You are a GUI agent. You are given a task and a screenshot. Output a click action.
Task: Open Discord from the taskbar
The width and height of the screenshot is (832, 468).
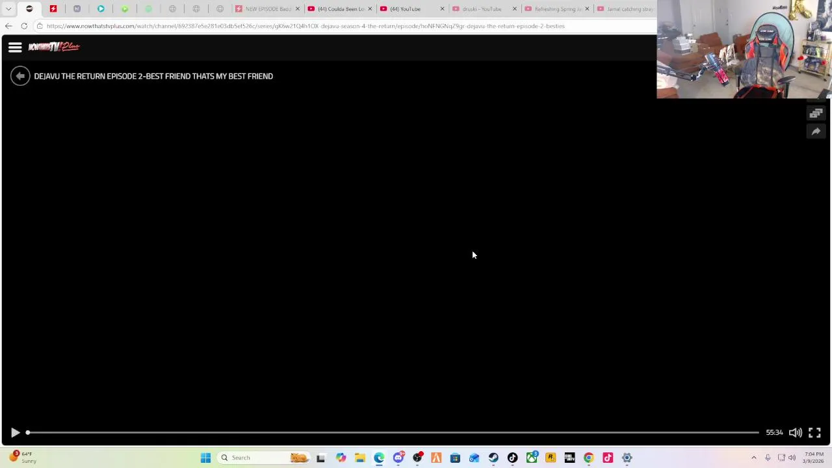click(398, 458)
